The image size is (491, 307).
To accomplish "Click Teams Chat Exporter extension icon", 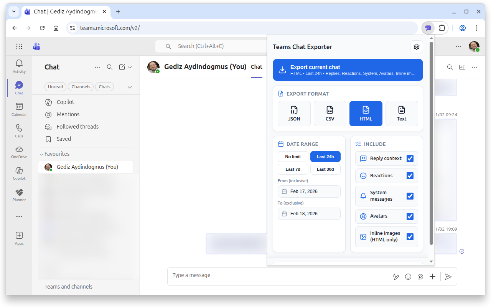I will click(x=428, y=28).
